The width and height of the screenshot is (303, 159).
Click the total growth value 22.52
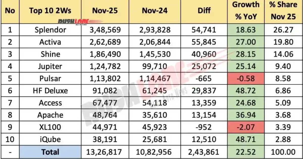pos(246,152)
